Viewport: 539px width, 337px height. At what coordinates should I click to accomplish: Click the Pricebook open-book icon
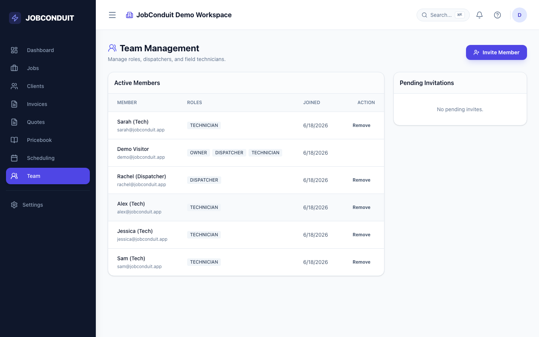14,140
